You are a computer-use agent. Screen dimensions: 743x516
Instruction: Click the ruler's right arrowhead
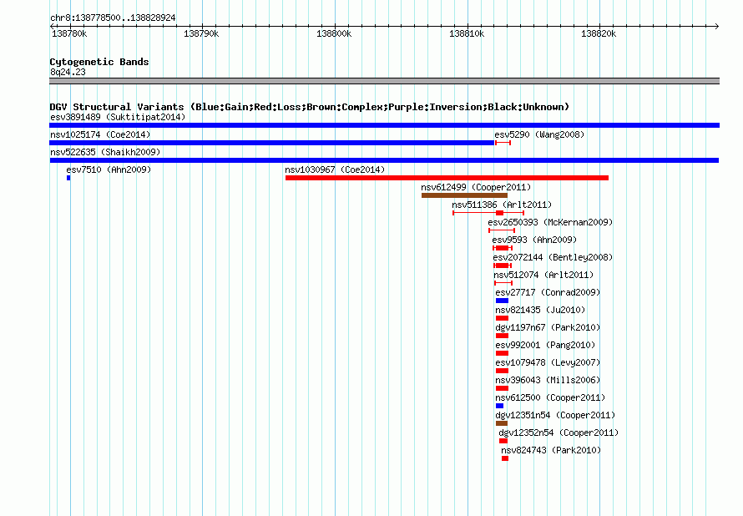717,26
